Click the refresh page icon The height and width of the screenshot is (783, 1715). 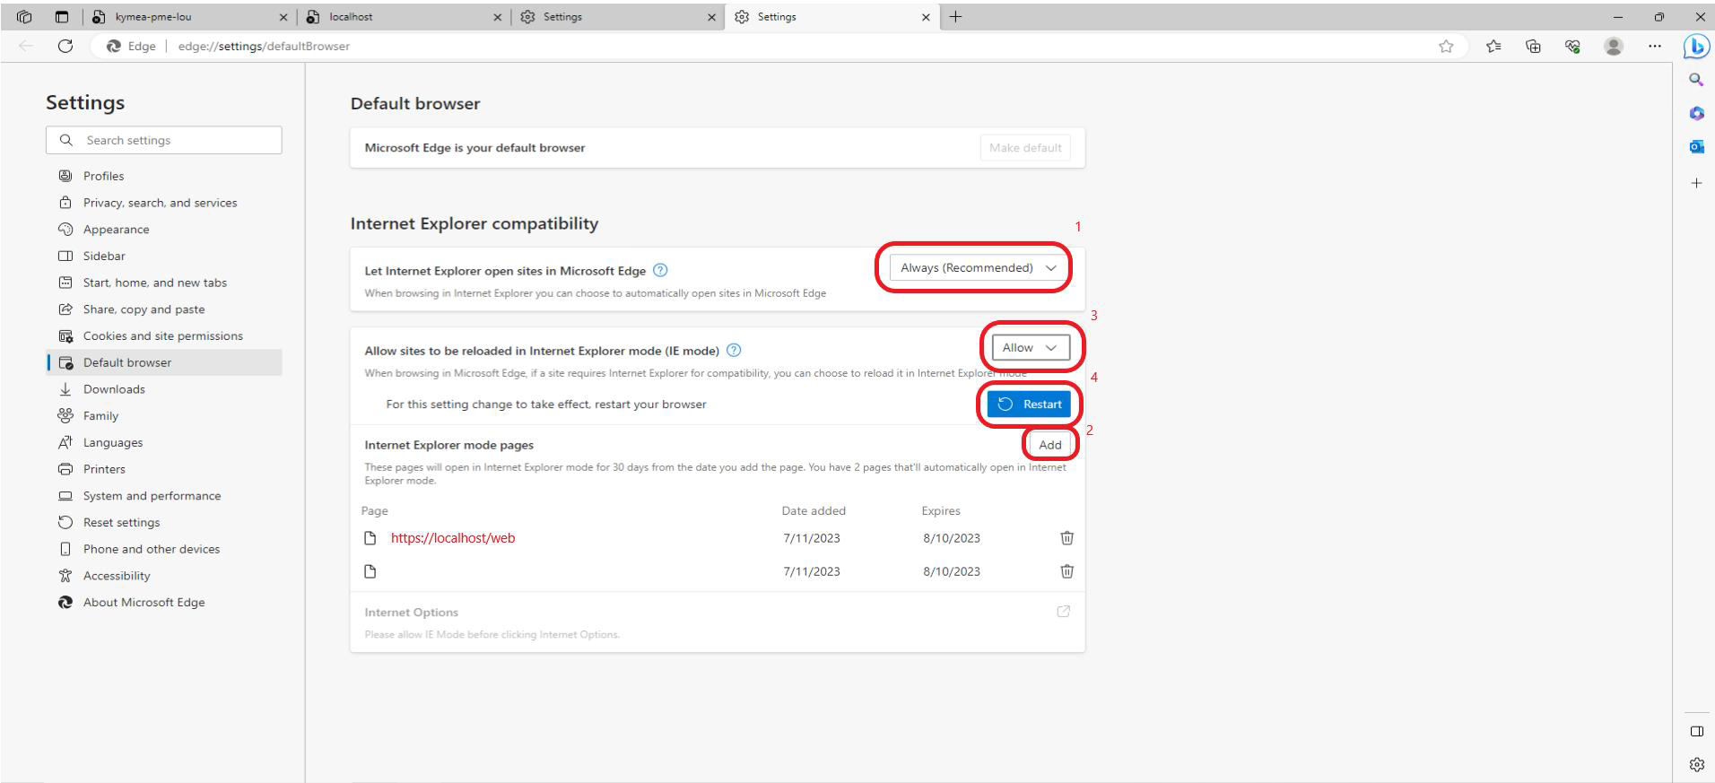click(65, 46)
